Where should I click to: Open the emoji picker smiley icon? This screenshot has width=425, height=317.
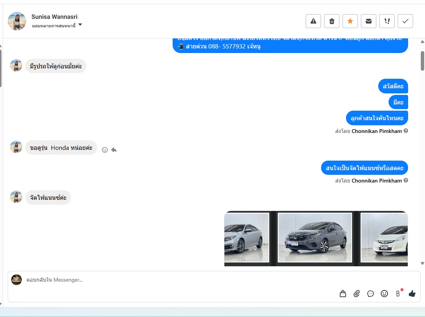(x=384, y=294)
